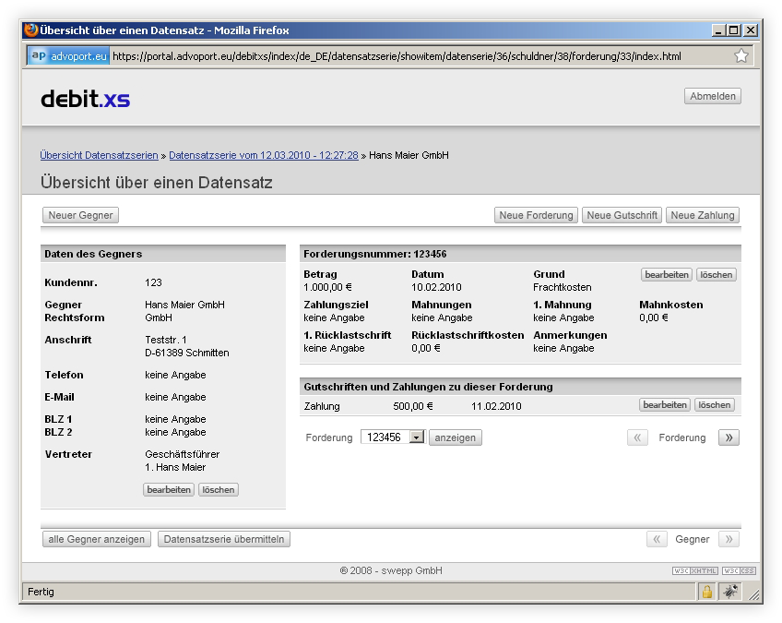Edit Forderung 123456 with bearbeiten
This screenshot has width=782, height=623.
(x=667, y=274)
